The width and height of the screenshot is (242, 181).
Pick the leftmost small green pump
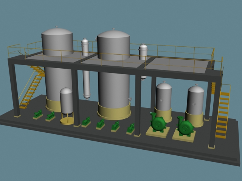pos(38,114)
